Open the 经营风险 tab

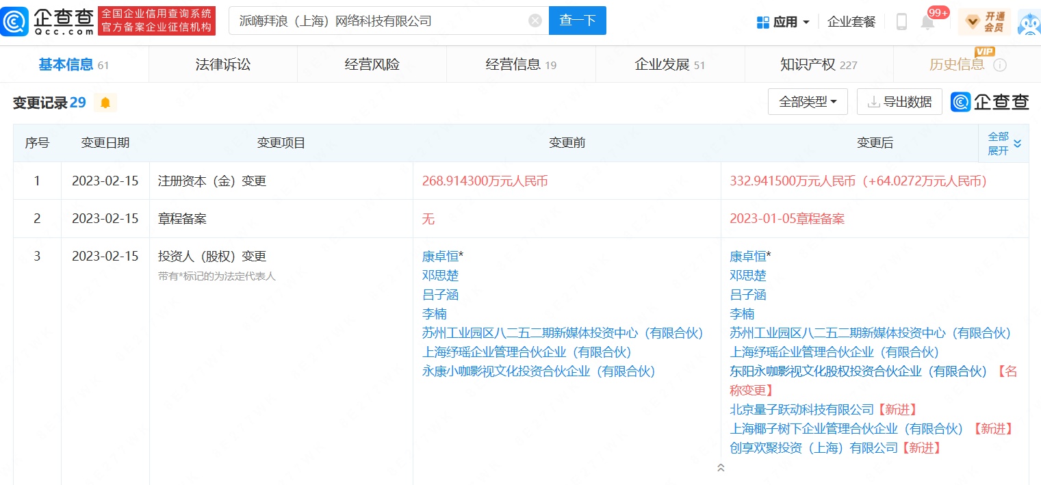click(372, 65)
